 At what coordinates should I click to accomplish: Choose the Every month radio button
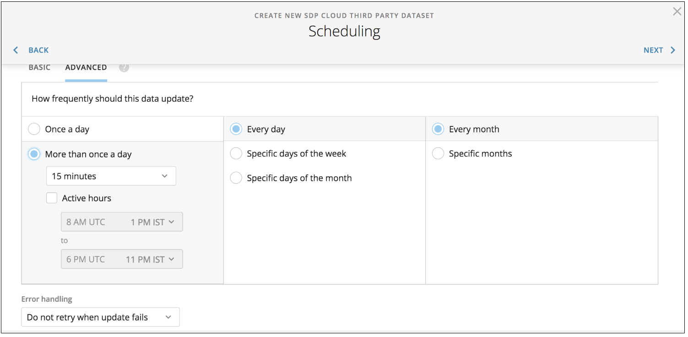(x=438, y=129)
